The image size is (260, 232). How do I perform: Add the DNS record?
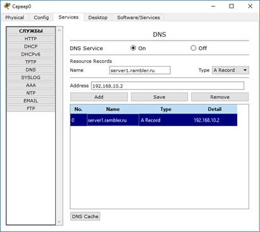99,97
